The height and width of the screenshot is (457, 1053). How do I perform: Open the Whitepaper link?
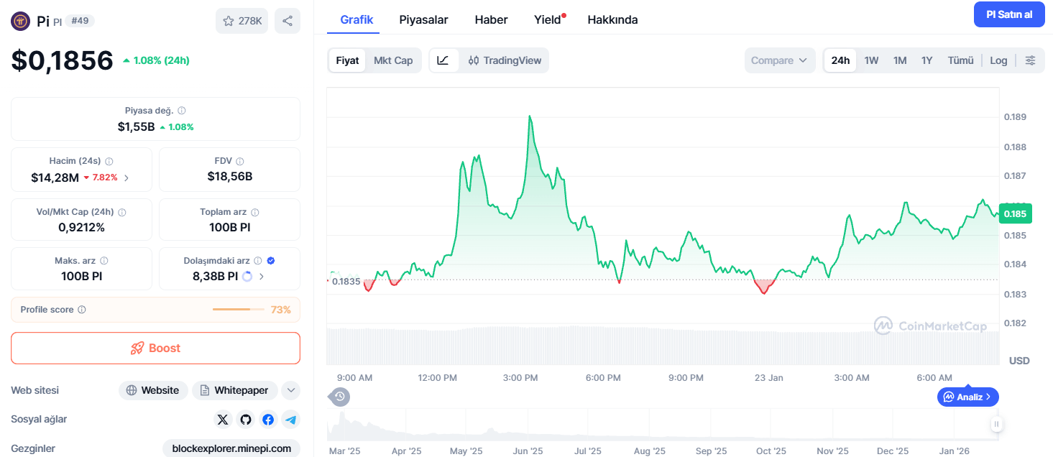235,390
